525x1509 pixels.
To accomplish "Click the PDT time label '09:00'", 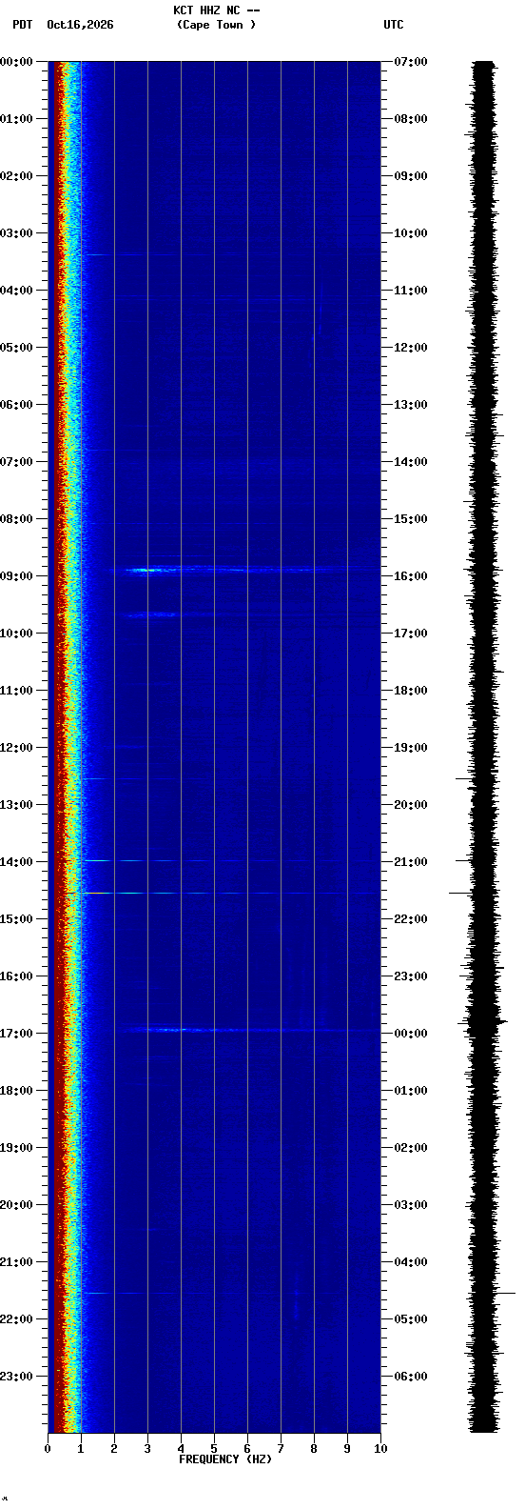I will coord(16,576).
